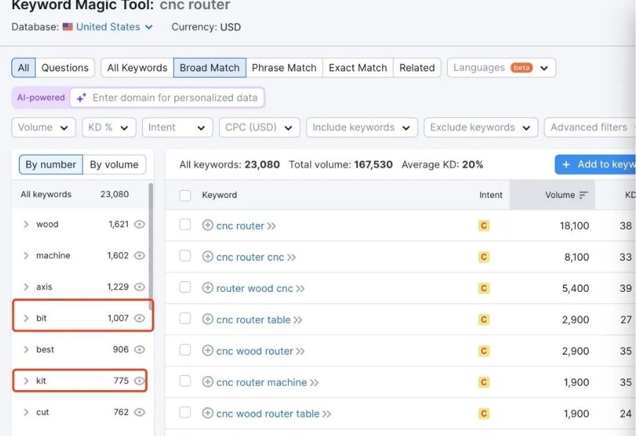Check the box for 'cnc router cnc'
637x436 pixels.
(x=185, y=257)
